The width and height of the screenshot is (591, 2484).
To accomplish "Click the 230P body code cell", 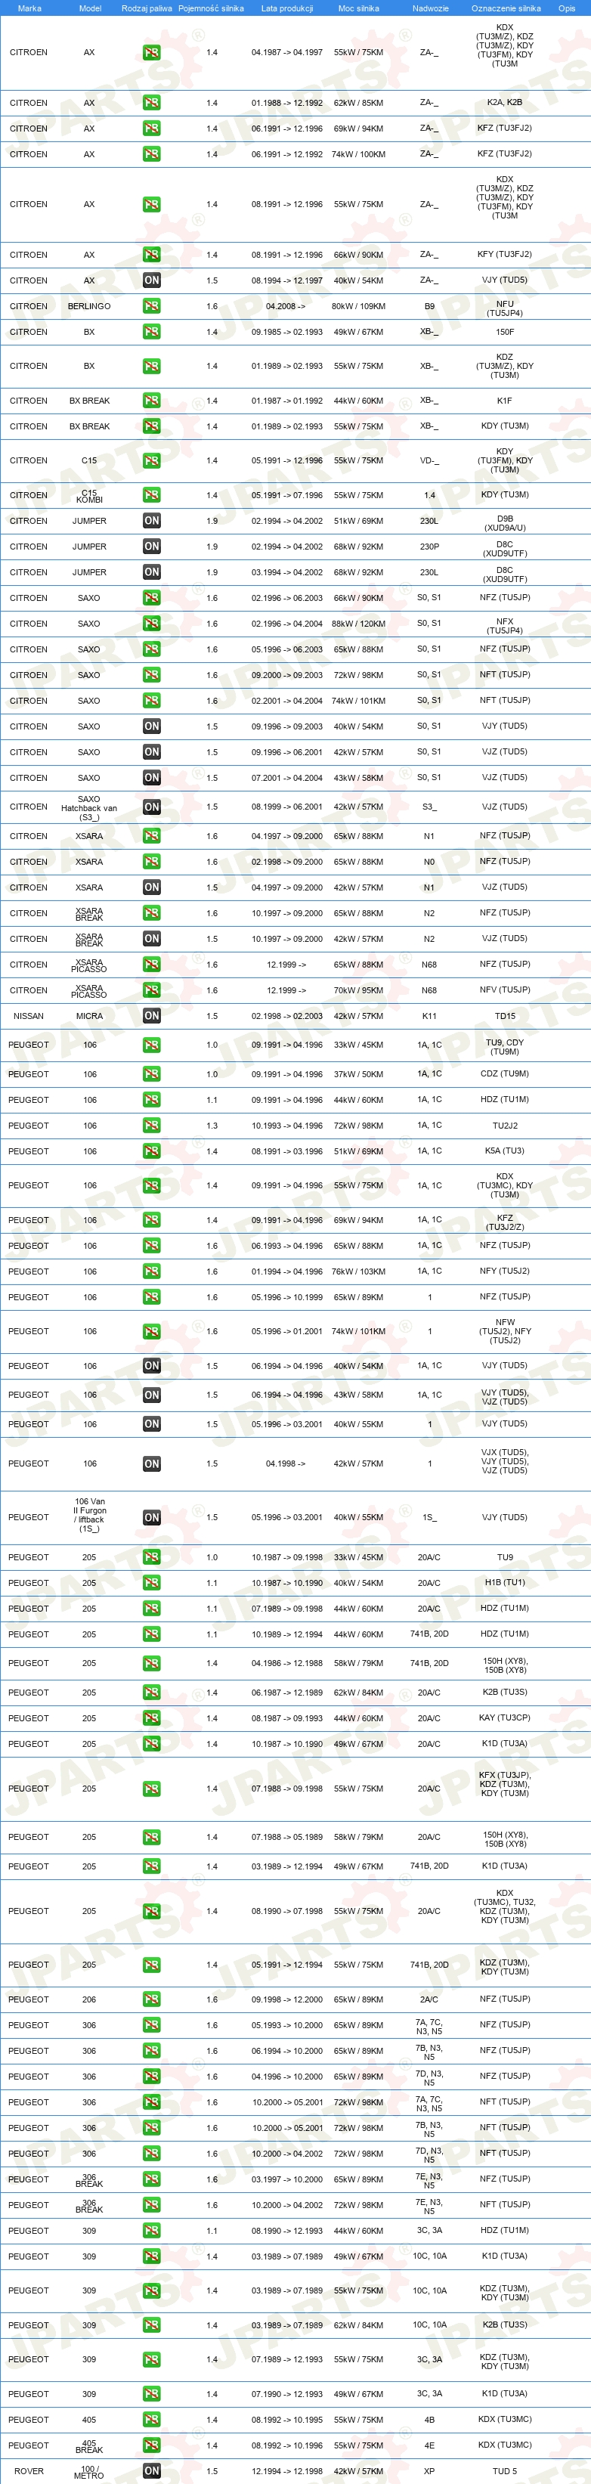I will click(429, 547).
